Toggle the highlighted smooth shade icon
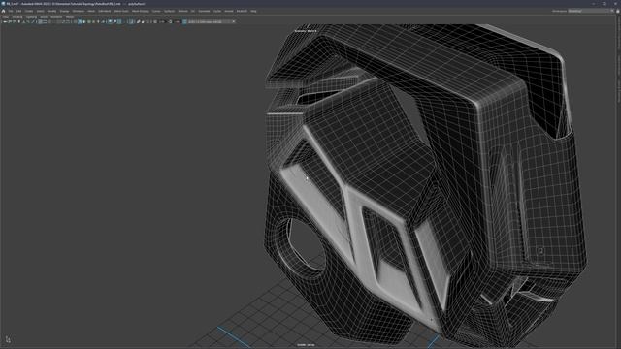621x349 pixels. pyautogui.click(x=80, y=21)
